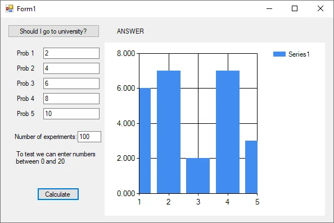Select the Prob 4 text box
This screenshot has width=334, height=223.
click(71, 99)
